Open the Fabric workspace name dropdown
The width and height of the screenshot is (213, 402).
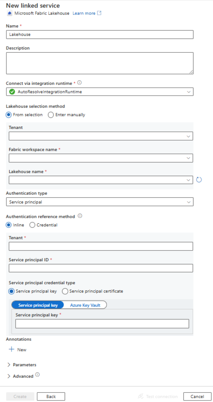101,158
